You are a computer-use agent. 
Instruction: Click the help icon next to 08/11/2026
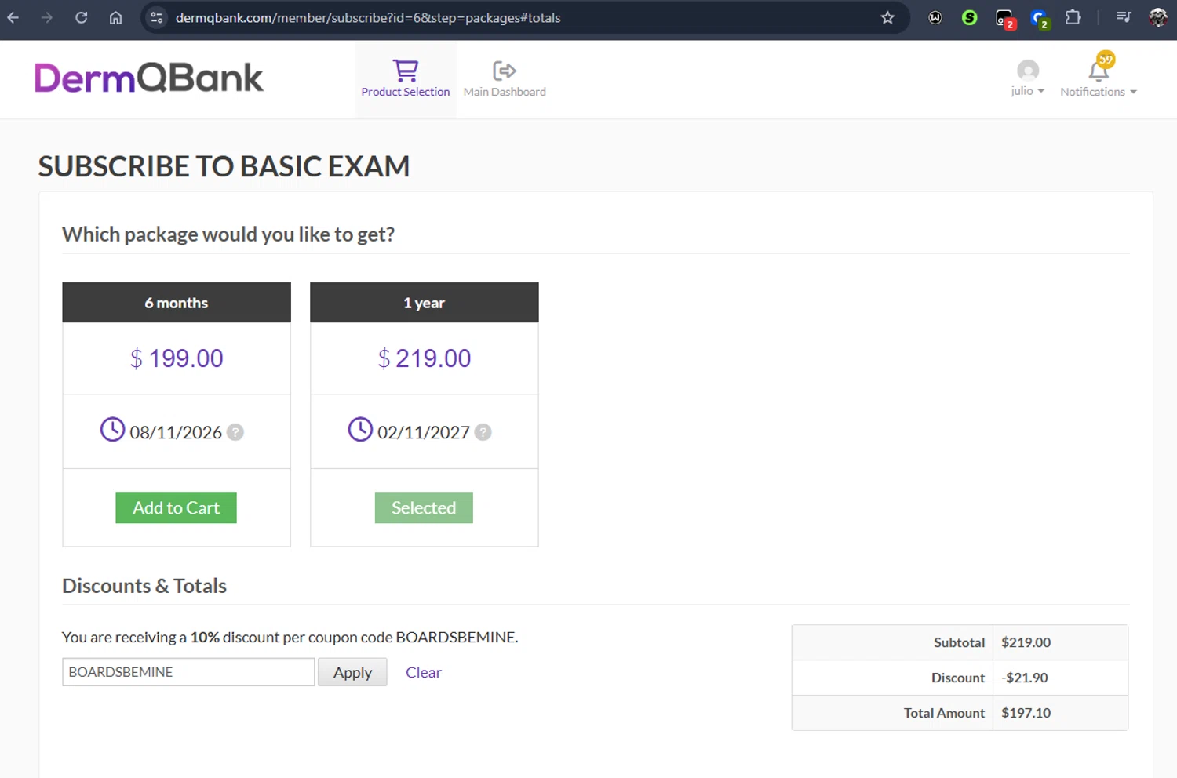click(x=235, y=432)
